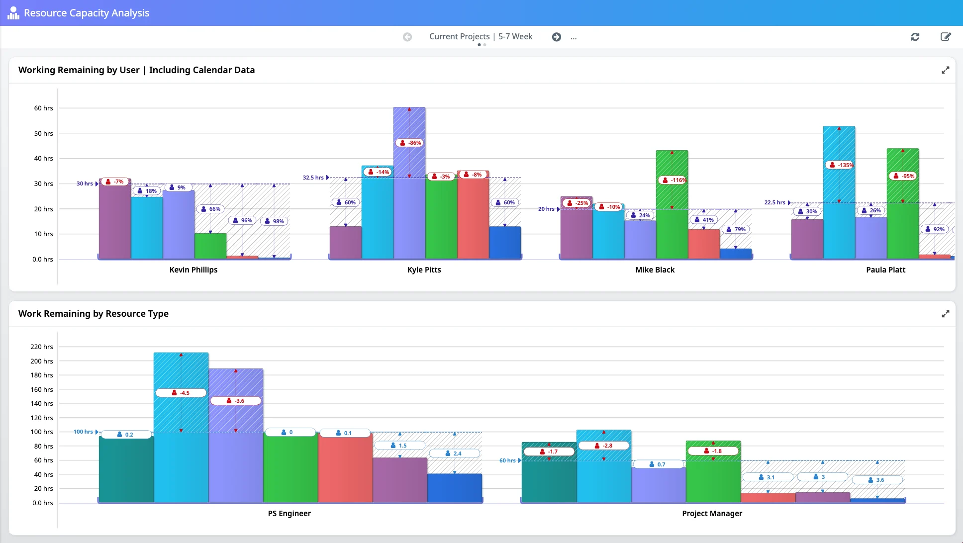
Task: Click the 100 hrs capacity marker
Action: 85,432
